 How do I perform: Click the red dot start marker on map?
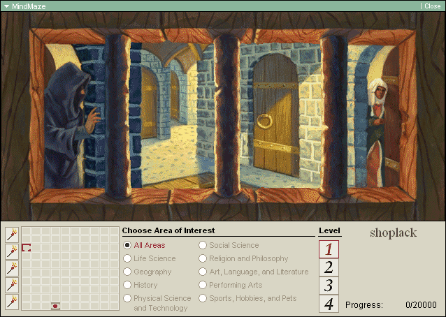click(55, 307)
